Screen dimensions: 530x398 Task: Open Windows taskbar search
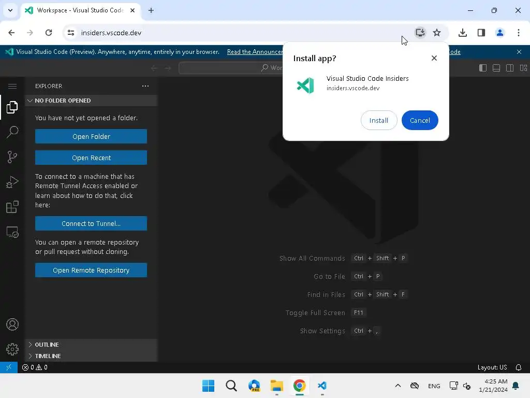231,386
